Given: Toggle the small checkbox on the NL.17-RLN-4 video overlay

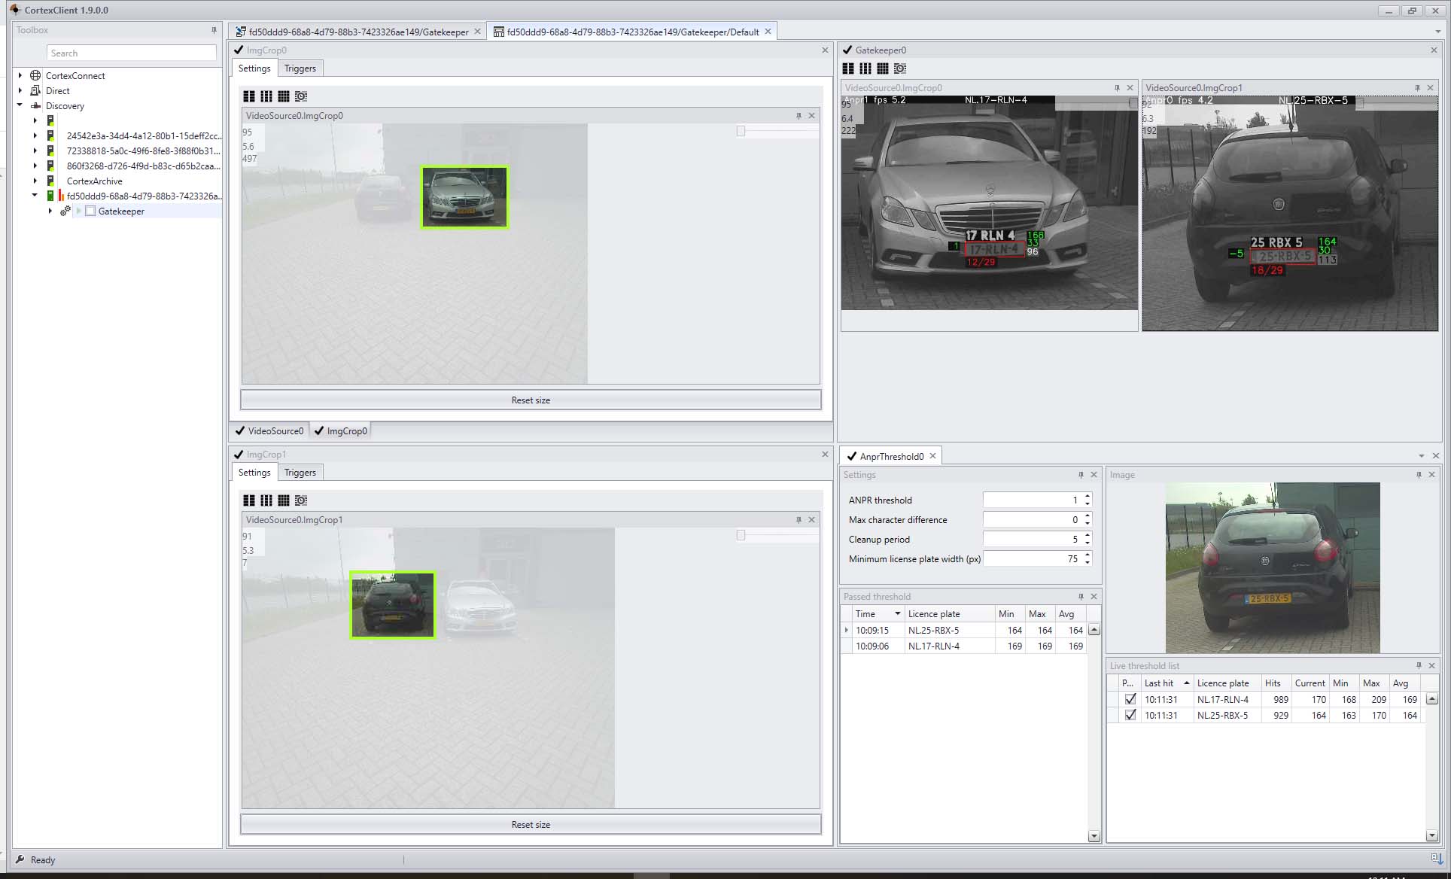Looking at the screenshot, I should [1133, 104].
